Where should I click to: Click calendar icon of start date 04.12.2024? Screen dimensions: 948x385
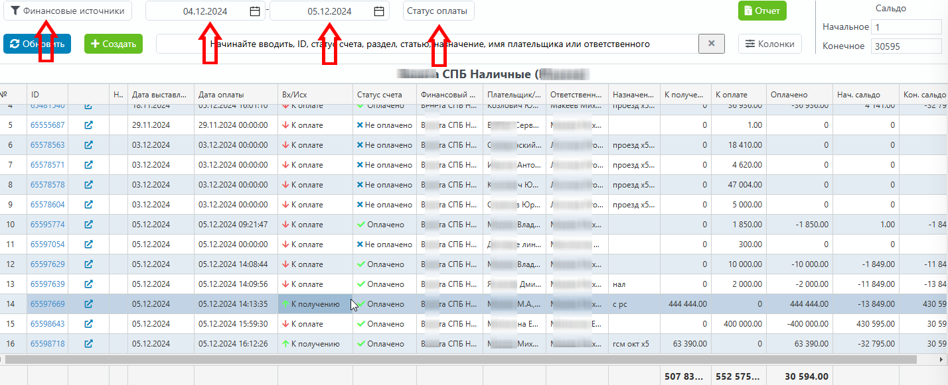255,11
